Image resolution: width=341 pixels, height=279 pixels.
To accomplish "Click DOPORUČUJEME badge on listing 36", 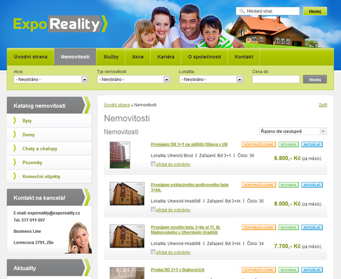I will pyautogui.click(x=258, y=145).
